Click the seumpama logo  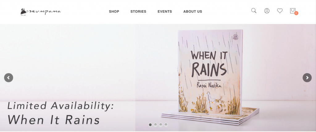point(40,12)
